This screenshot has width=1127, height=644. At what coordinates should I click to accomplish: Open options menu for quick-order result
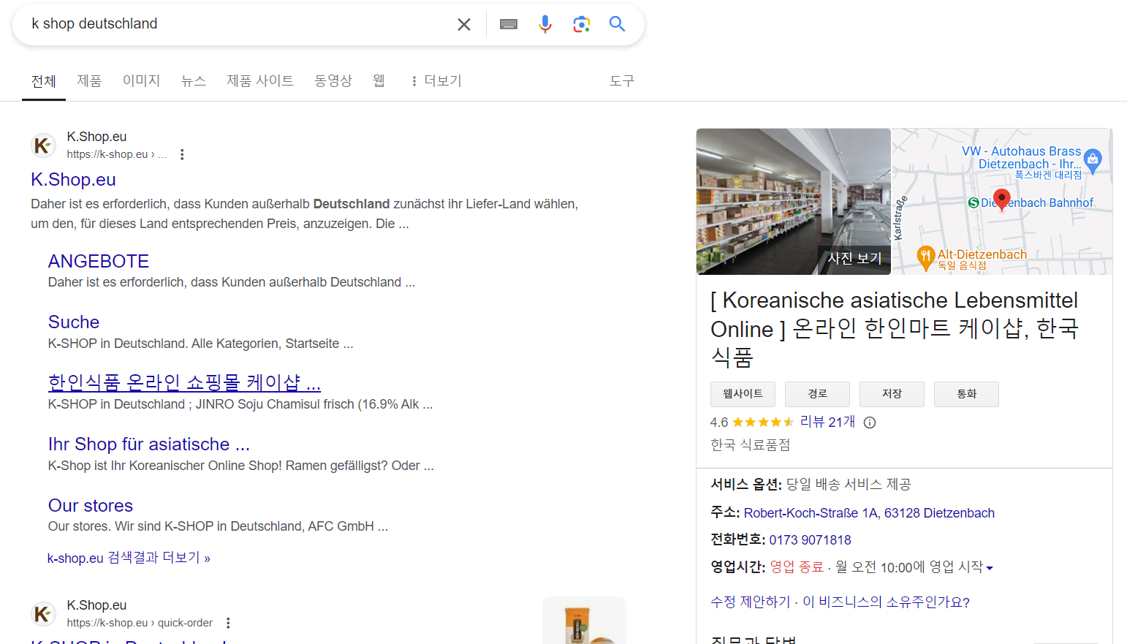(228, 623)
